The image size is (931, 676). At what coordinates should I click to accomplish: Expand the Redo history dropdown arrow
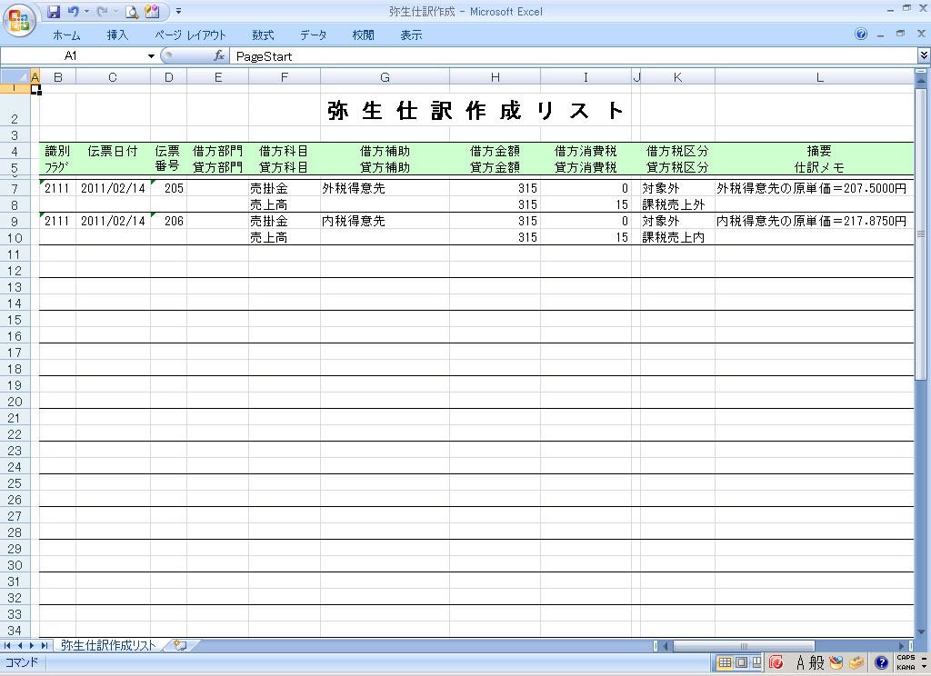pos(115,11)
